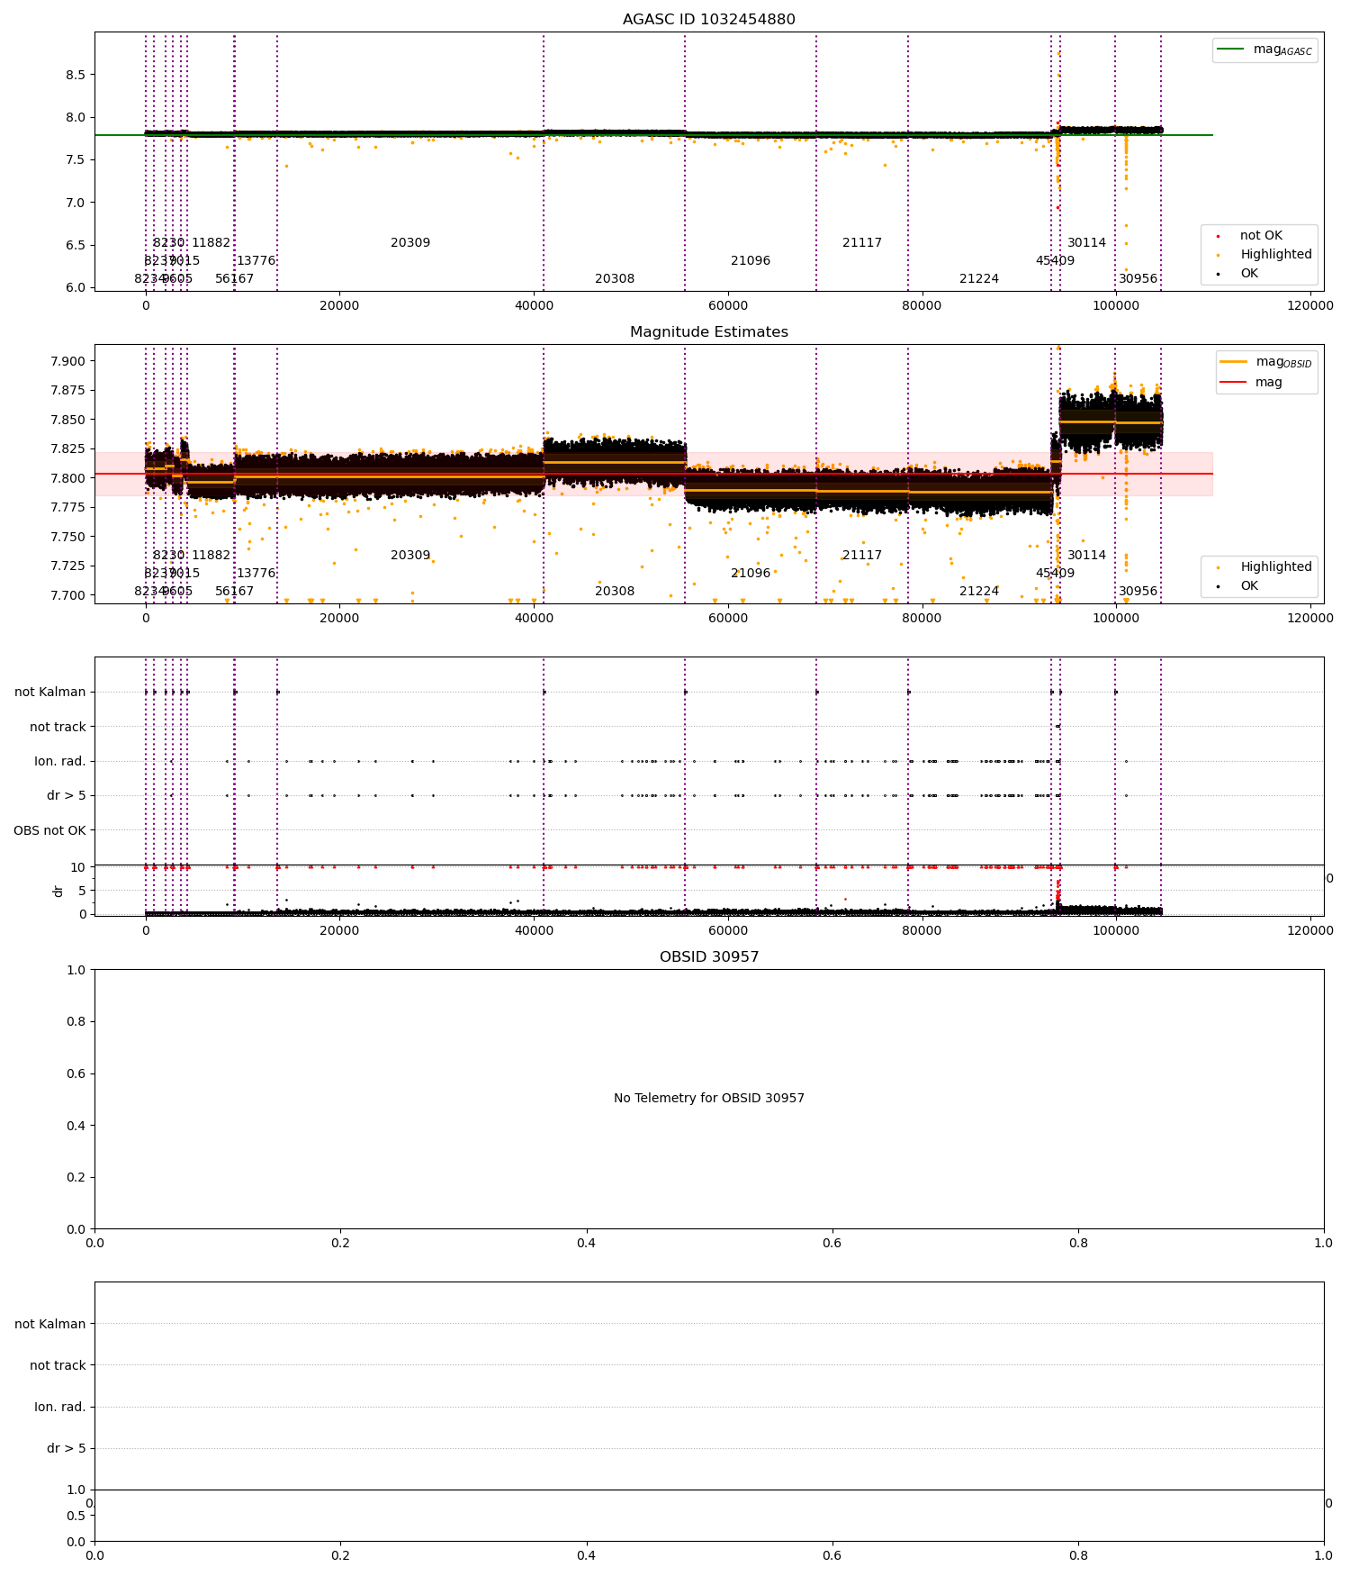Click the 8.5 y-tick in the top plot

[76, 75]
